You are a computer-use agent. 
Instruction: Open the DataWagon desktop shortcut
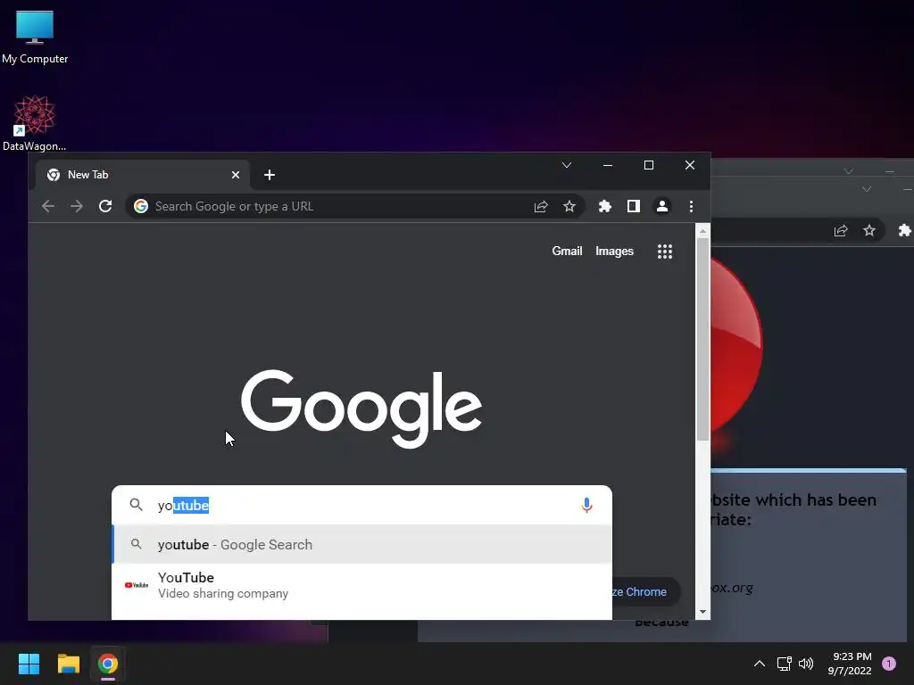click(x=35, y=123)
